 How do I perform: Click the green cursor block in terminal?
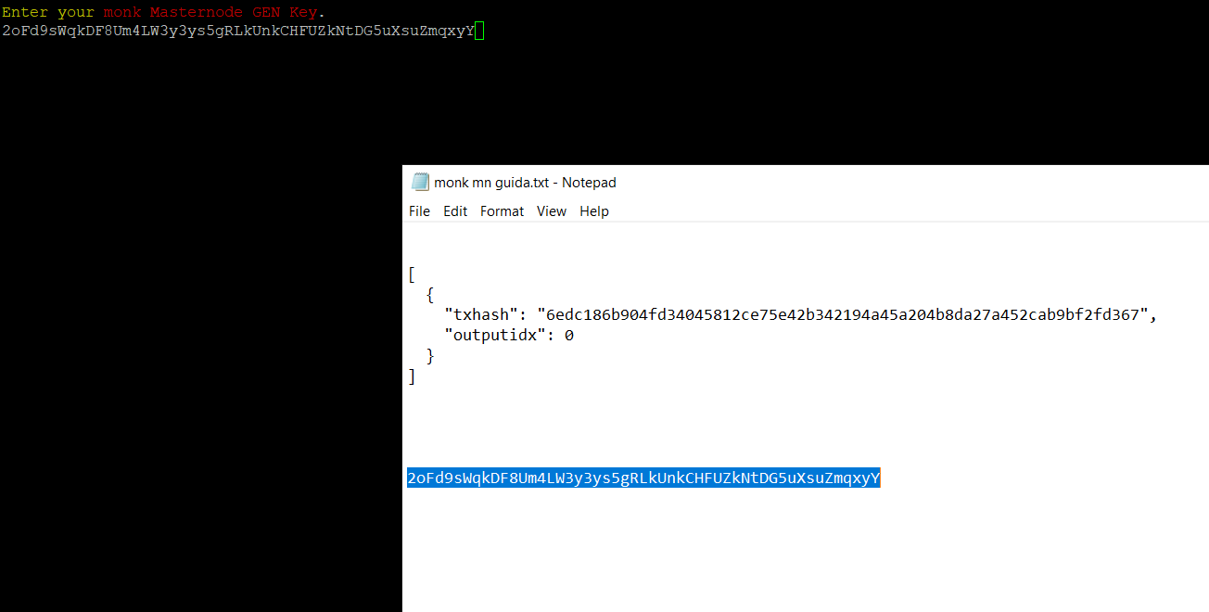[x=478, y=32]
